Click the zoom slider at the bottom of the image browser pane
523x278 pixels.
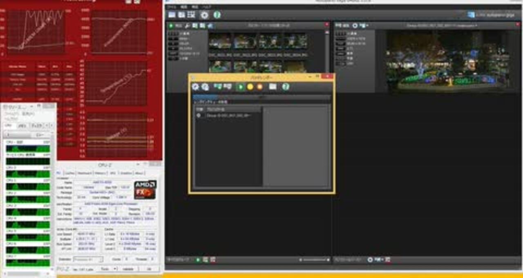pos(315,259)
